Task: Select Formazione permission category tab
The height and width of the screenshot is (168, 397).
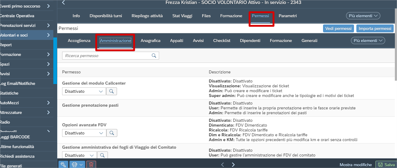Action: [x=281, y=40]
